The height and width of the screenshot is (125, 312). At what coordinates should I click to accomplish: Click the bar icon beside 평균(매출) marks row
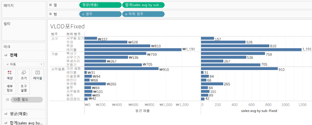[5, 114]
